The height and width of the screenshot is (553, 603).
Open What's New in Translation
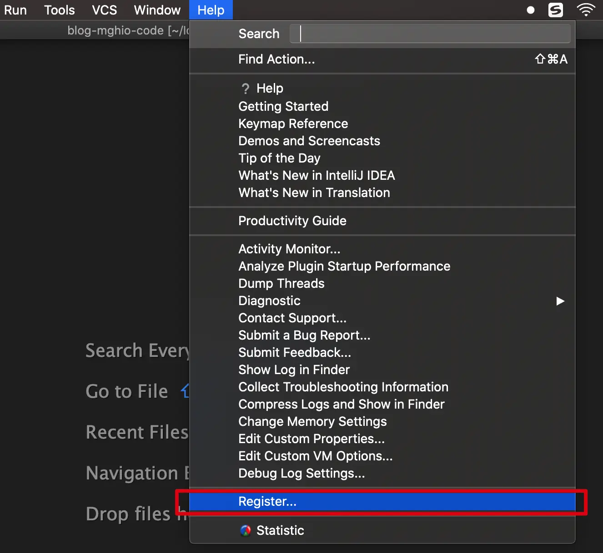pos(382,193)
